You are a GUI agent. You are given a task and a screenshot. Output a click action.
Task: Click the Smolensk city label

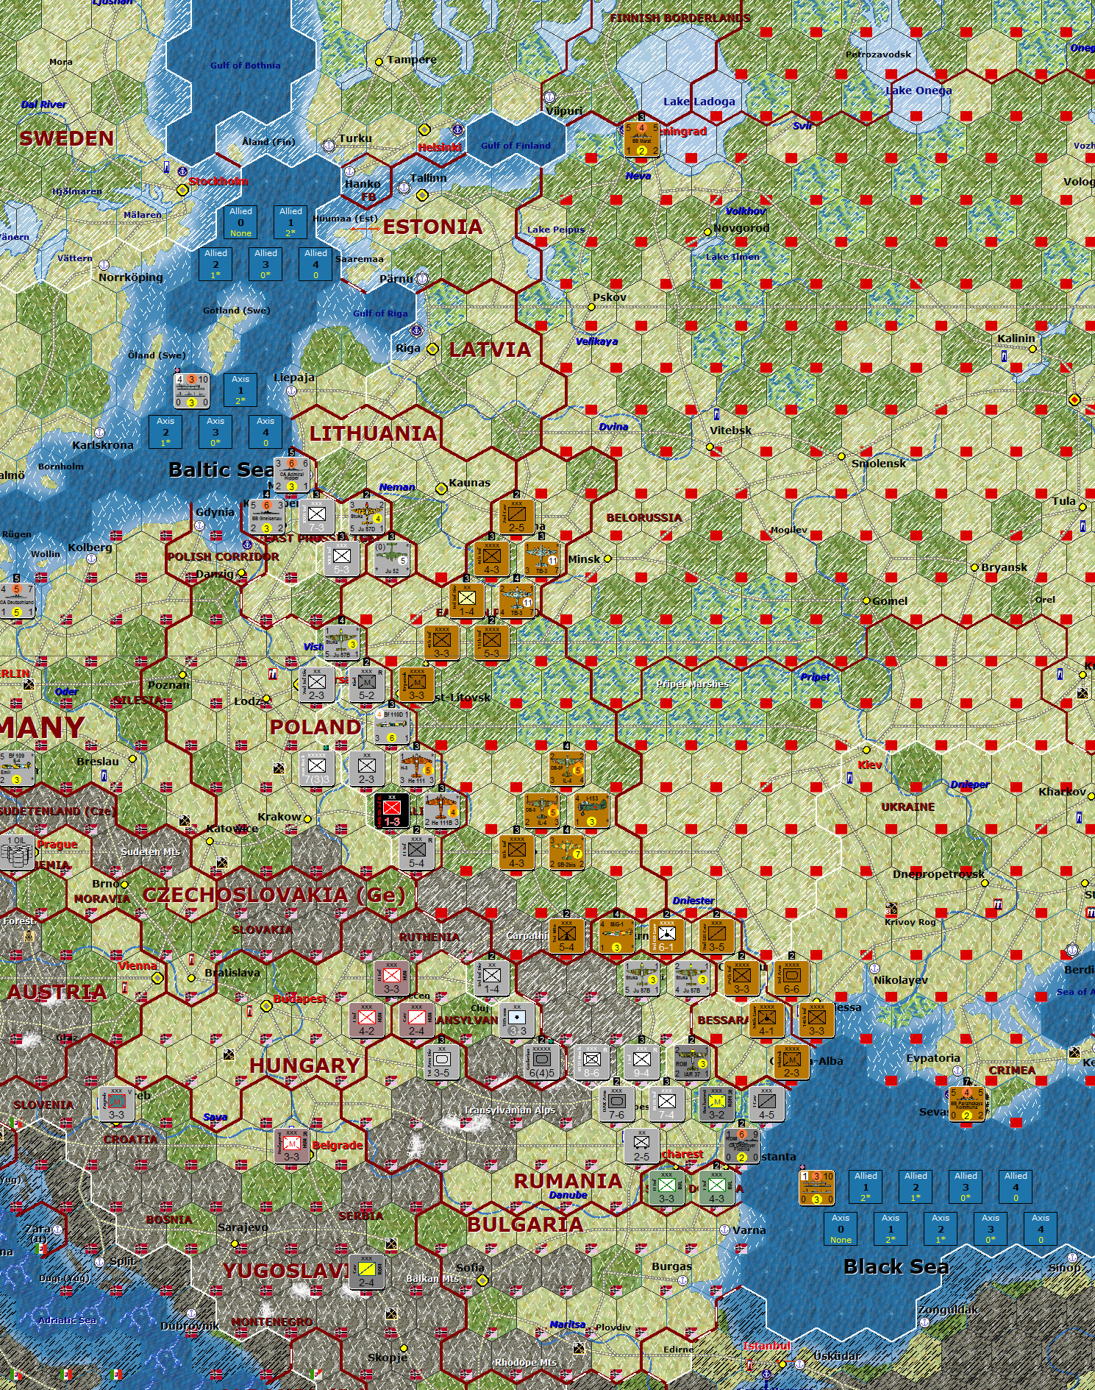[879, 464]
